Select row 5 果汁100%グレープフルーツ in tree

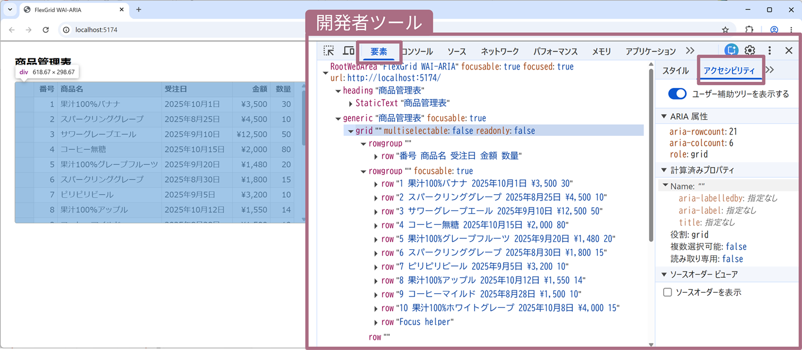tap(498, 239)
